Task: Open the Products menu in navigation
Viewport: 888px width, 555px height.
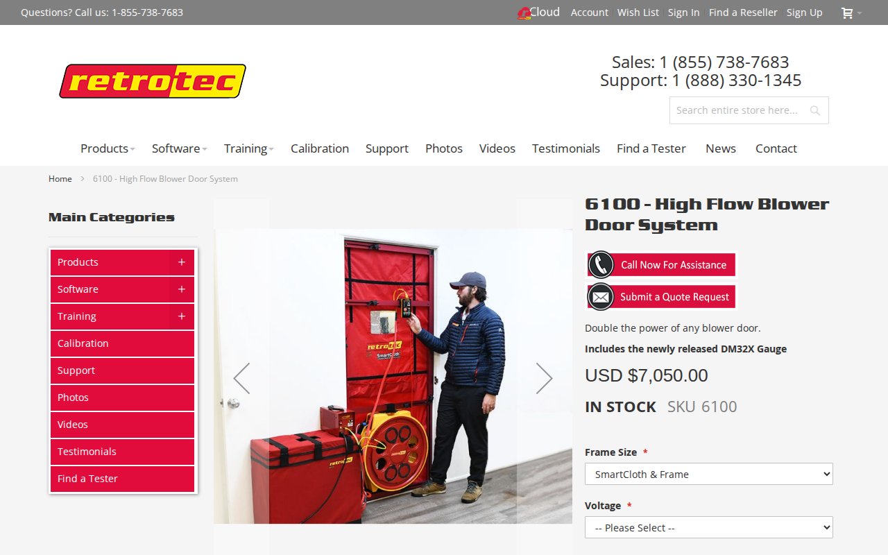Action: 108,148
